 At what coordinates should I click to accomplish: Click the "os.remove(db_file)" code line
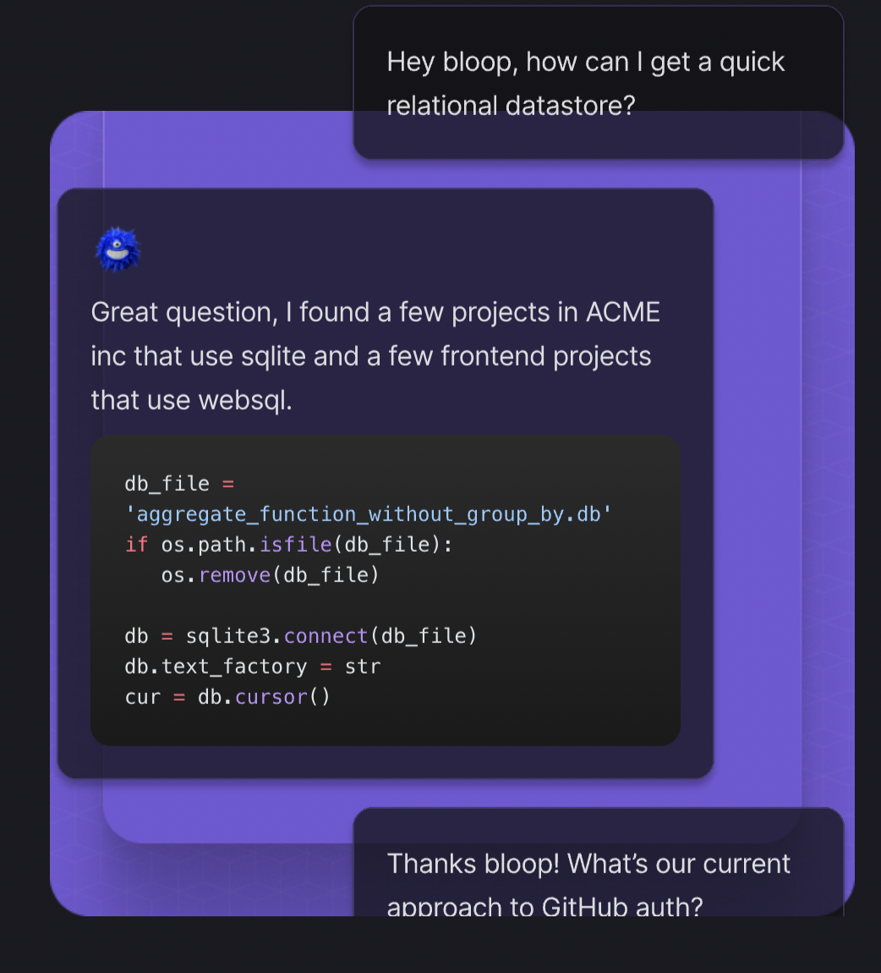coord(271,575)
